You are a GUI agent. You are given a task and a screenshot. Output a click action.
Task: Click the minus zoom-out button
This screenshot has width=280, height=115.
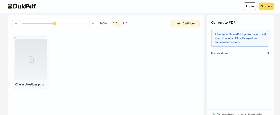coord(16,24)
